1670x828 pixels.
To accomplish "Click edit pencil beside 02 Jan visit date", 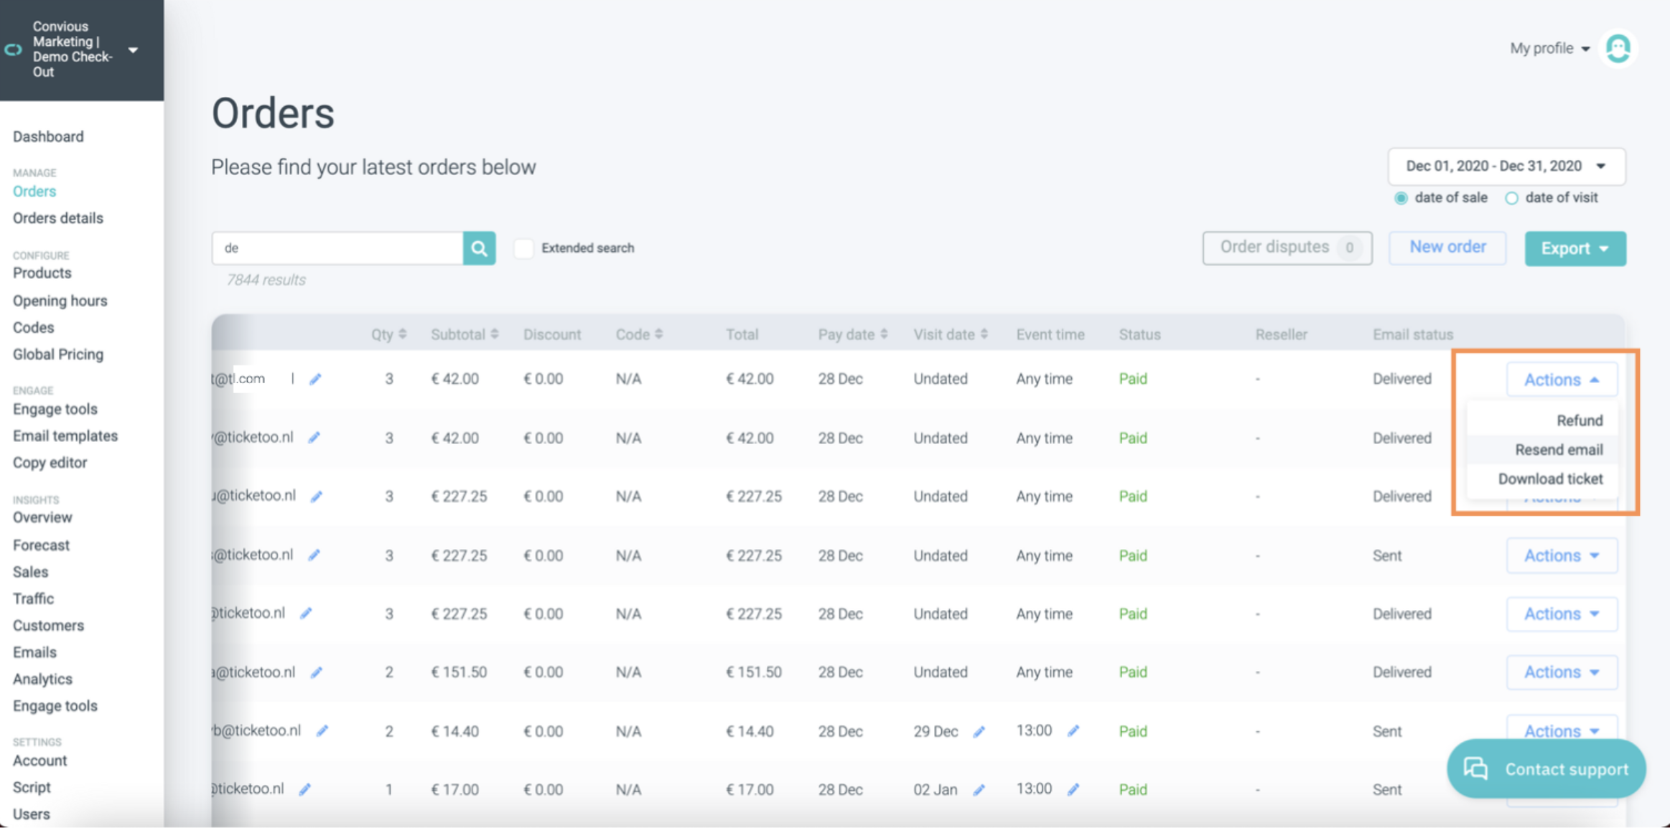I will pyautogui.click(x=979, y=789).
